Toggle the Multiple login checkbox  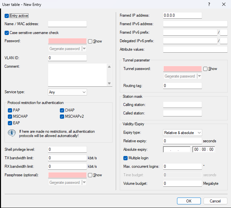(126, 158)
